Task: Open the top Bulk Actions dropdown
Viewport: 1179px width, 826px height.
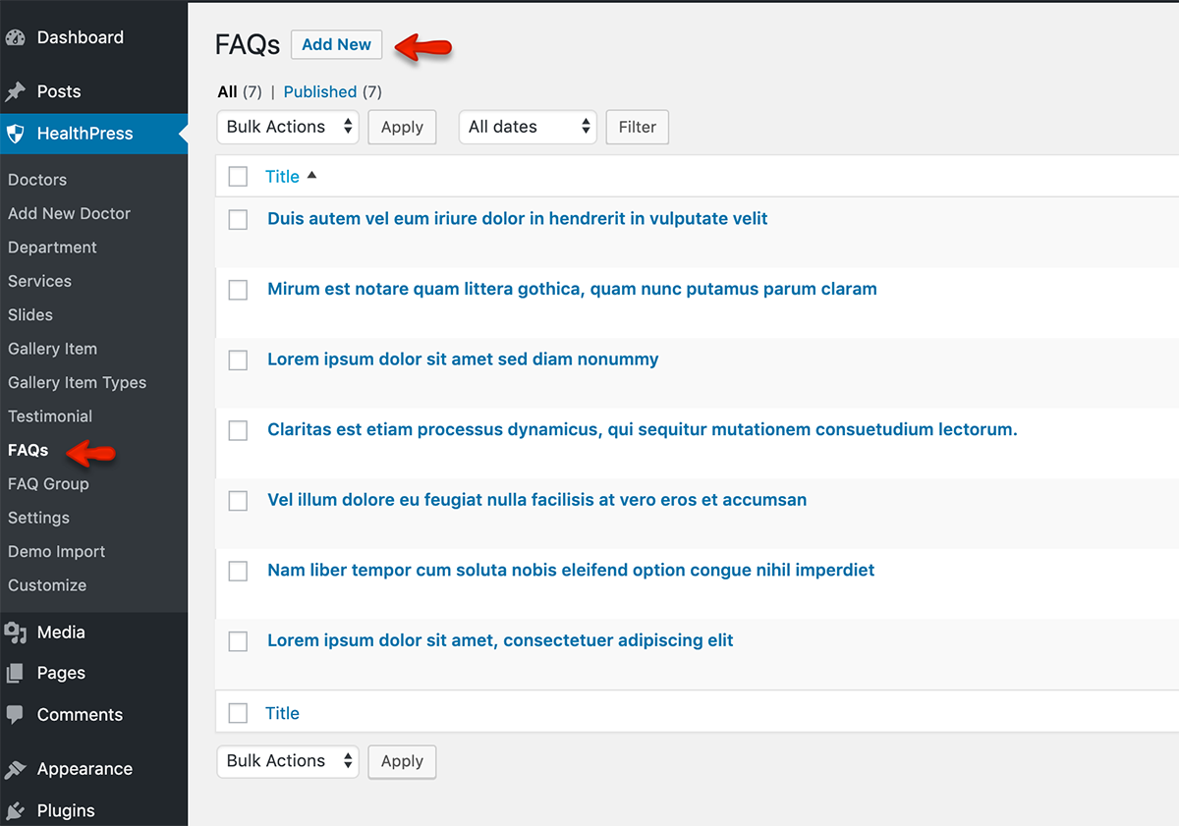Action: click(x=288, y=127)
